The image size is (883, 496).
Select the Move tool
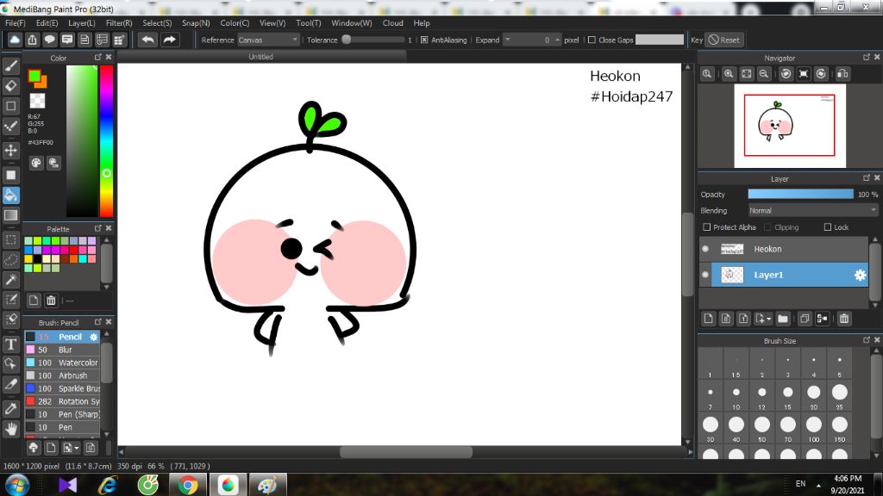[x=11, y=151]
